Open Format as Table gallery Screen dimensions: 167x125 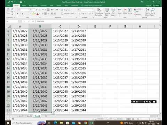107,12
